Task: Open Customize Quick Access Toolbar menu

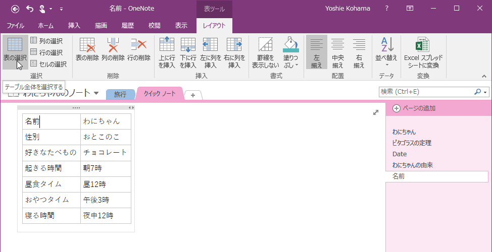Action: point(61,9)
